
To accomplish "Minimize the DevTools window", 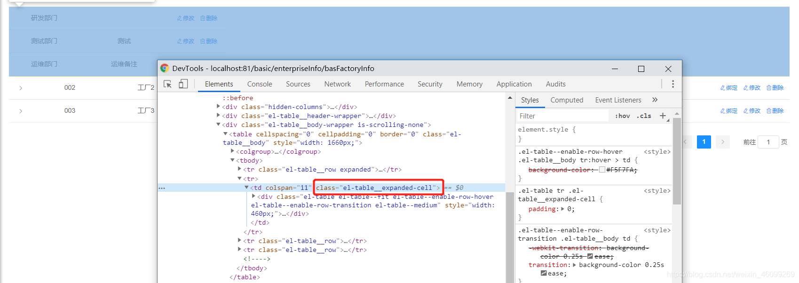I will [615, 69].
